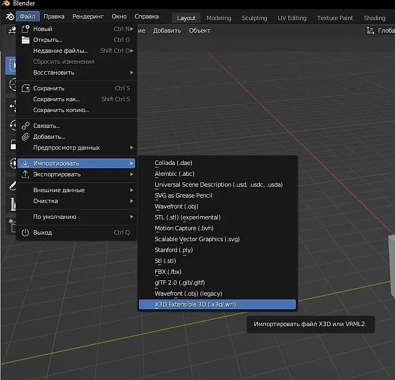Select FBX (.fbx) import format
Viewport: 395px width, 380px height.
168,272
